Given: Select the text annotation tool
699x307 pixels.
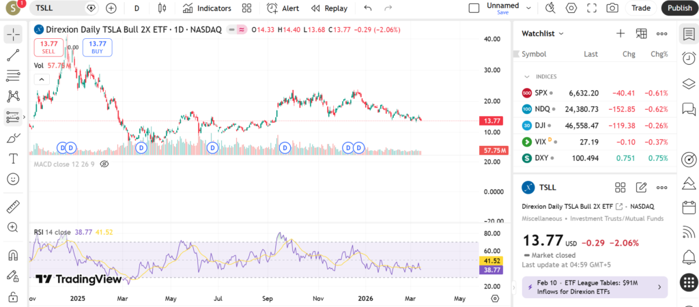Looking at the screenshot, I should point(13,158).
